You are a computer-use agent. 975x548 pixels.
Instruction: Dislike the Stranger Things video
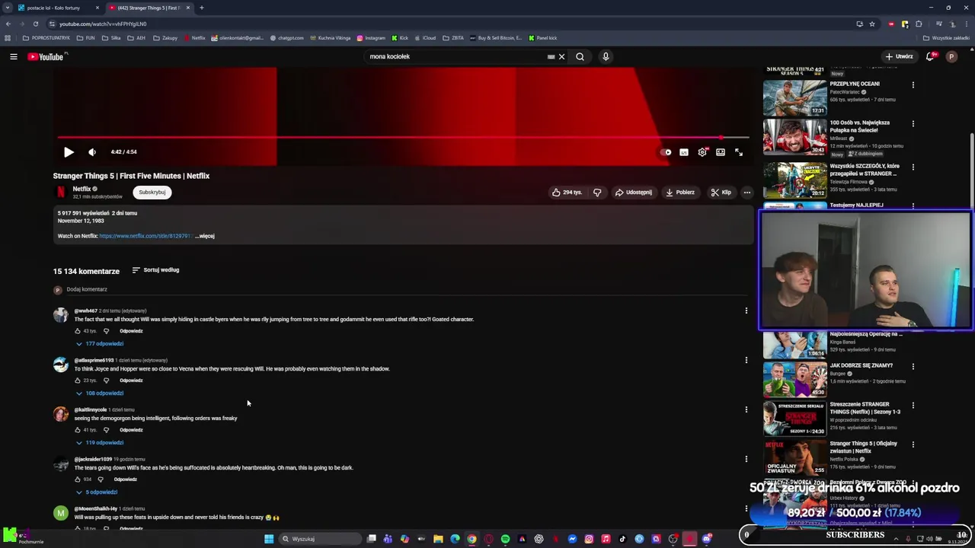tap(597, 193)
